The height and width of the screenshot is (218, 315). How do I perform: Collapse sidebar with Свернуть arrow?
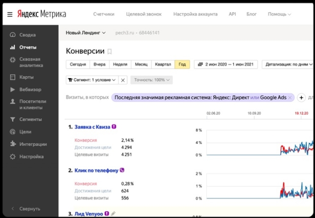click(13, 209)
